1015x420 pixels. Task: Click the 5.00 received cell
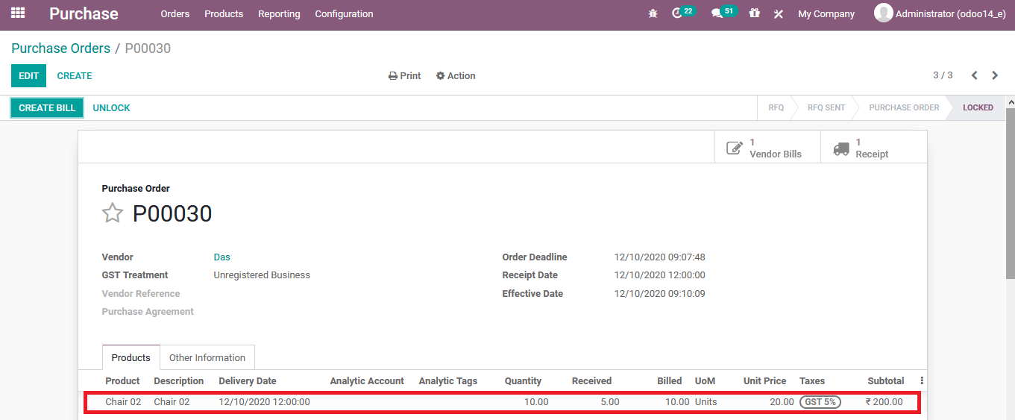click(609, 401)
